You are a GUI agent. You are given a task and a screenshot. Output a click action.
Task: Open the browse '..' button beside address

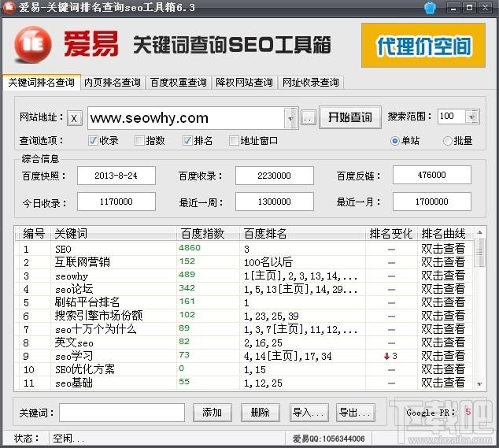pos(308,118)
